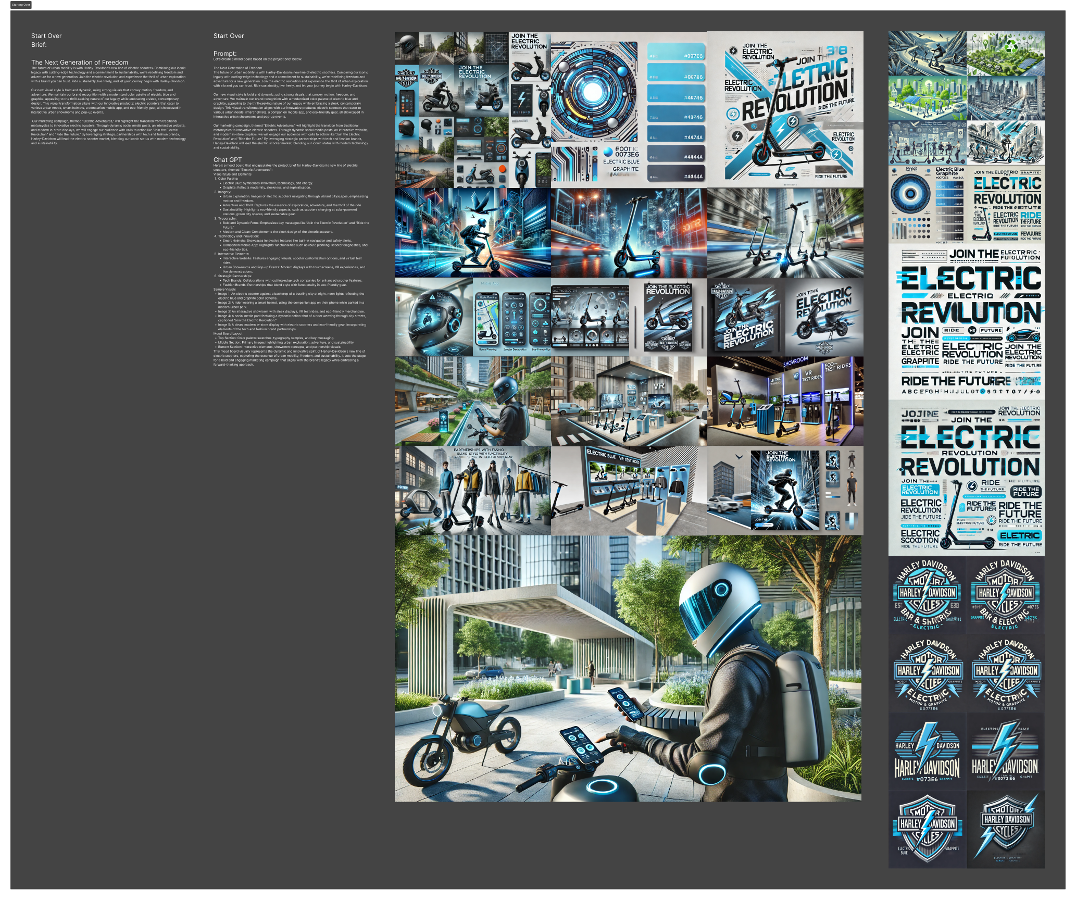The height and width of the screenshot is (900, 1076).
Task: Select the 'Sample Visuals' line
Action: [224, 290]
